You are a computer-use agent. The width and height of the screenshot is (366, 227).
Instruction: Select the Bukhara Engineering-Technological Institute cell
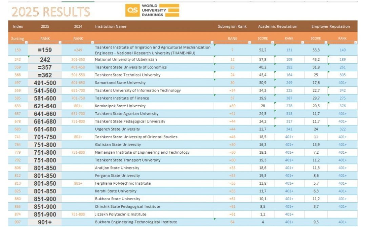point(136,222)
